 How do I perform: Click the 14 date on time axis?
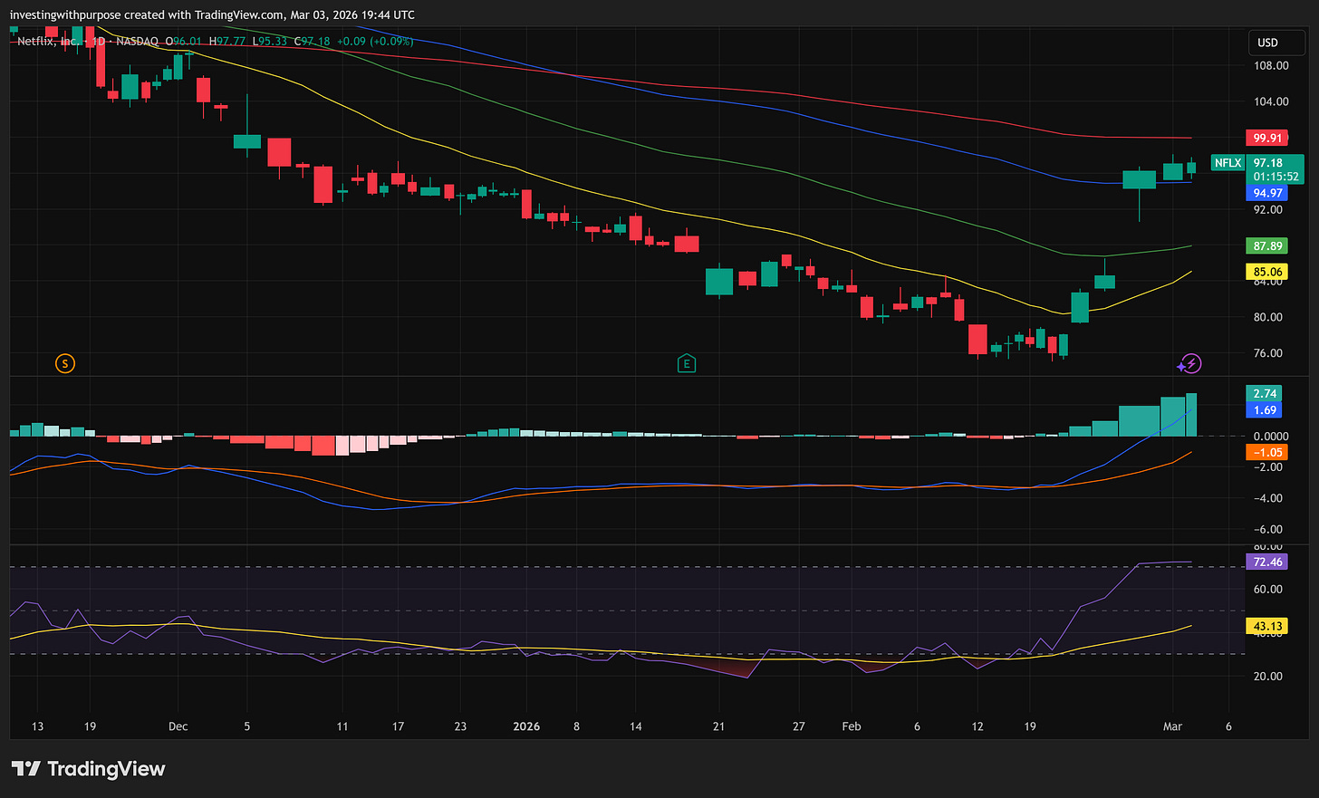pos(635,726)
